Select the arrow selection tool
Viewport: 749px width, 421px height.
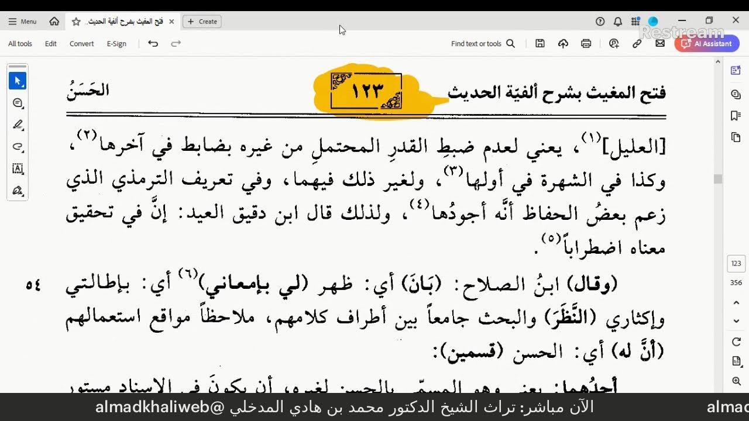[18, 81]
